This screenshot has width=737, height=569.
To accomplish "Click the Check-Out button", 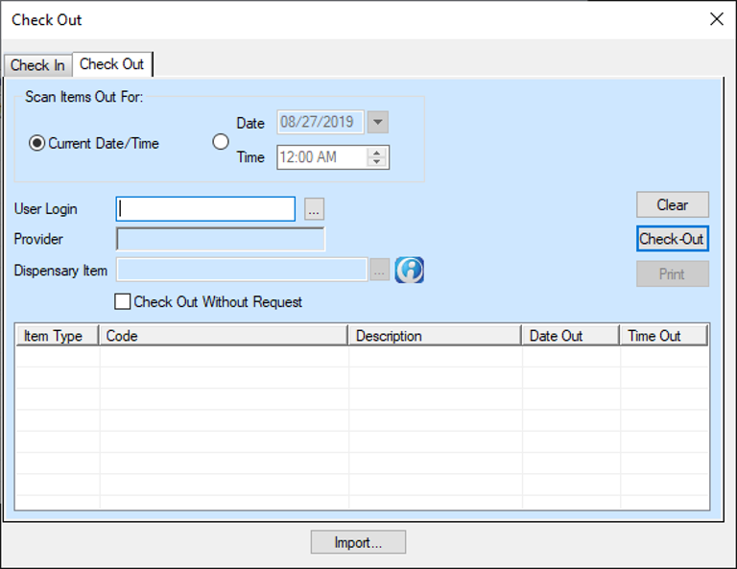I will [x=672, y=239].
